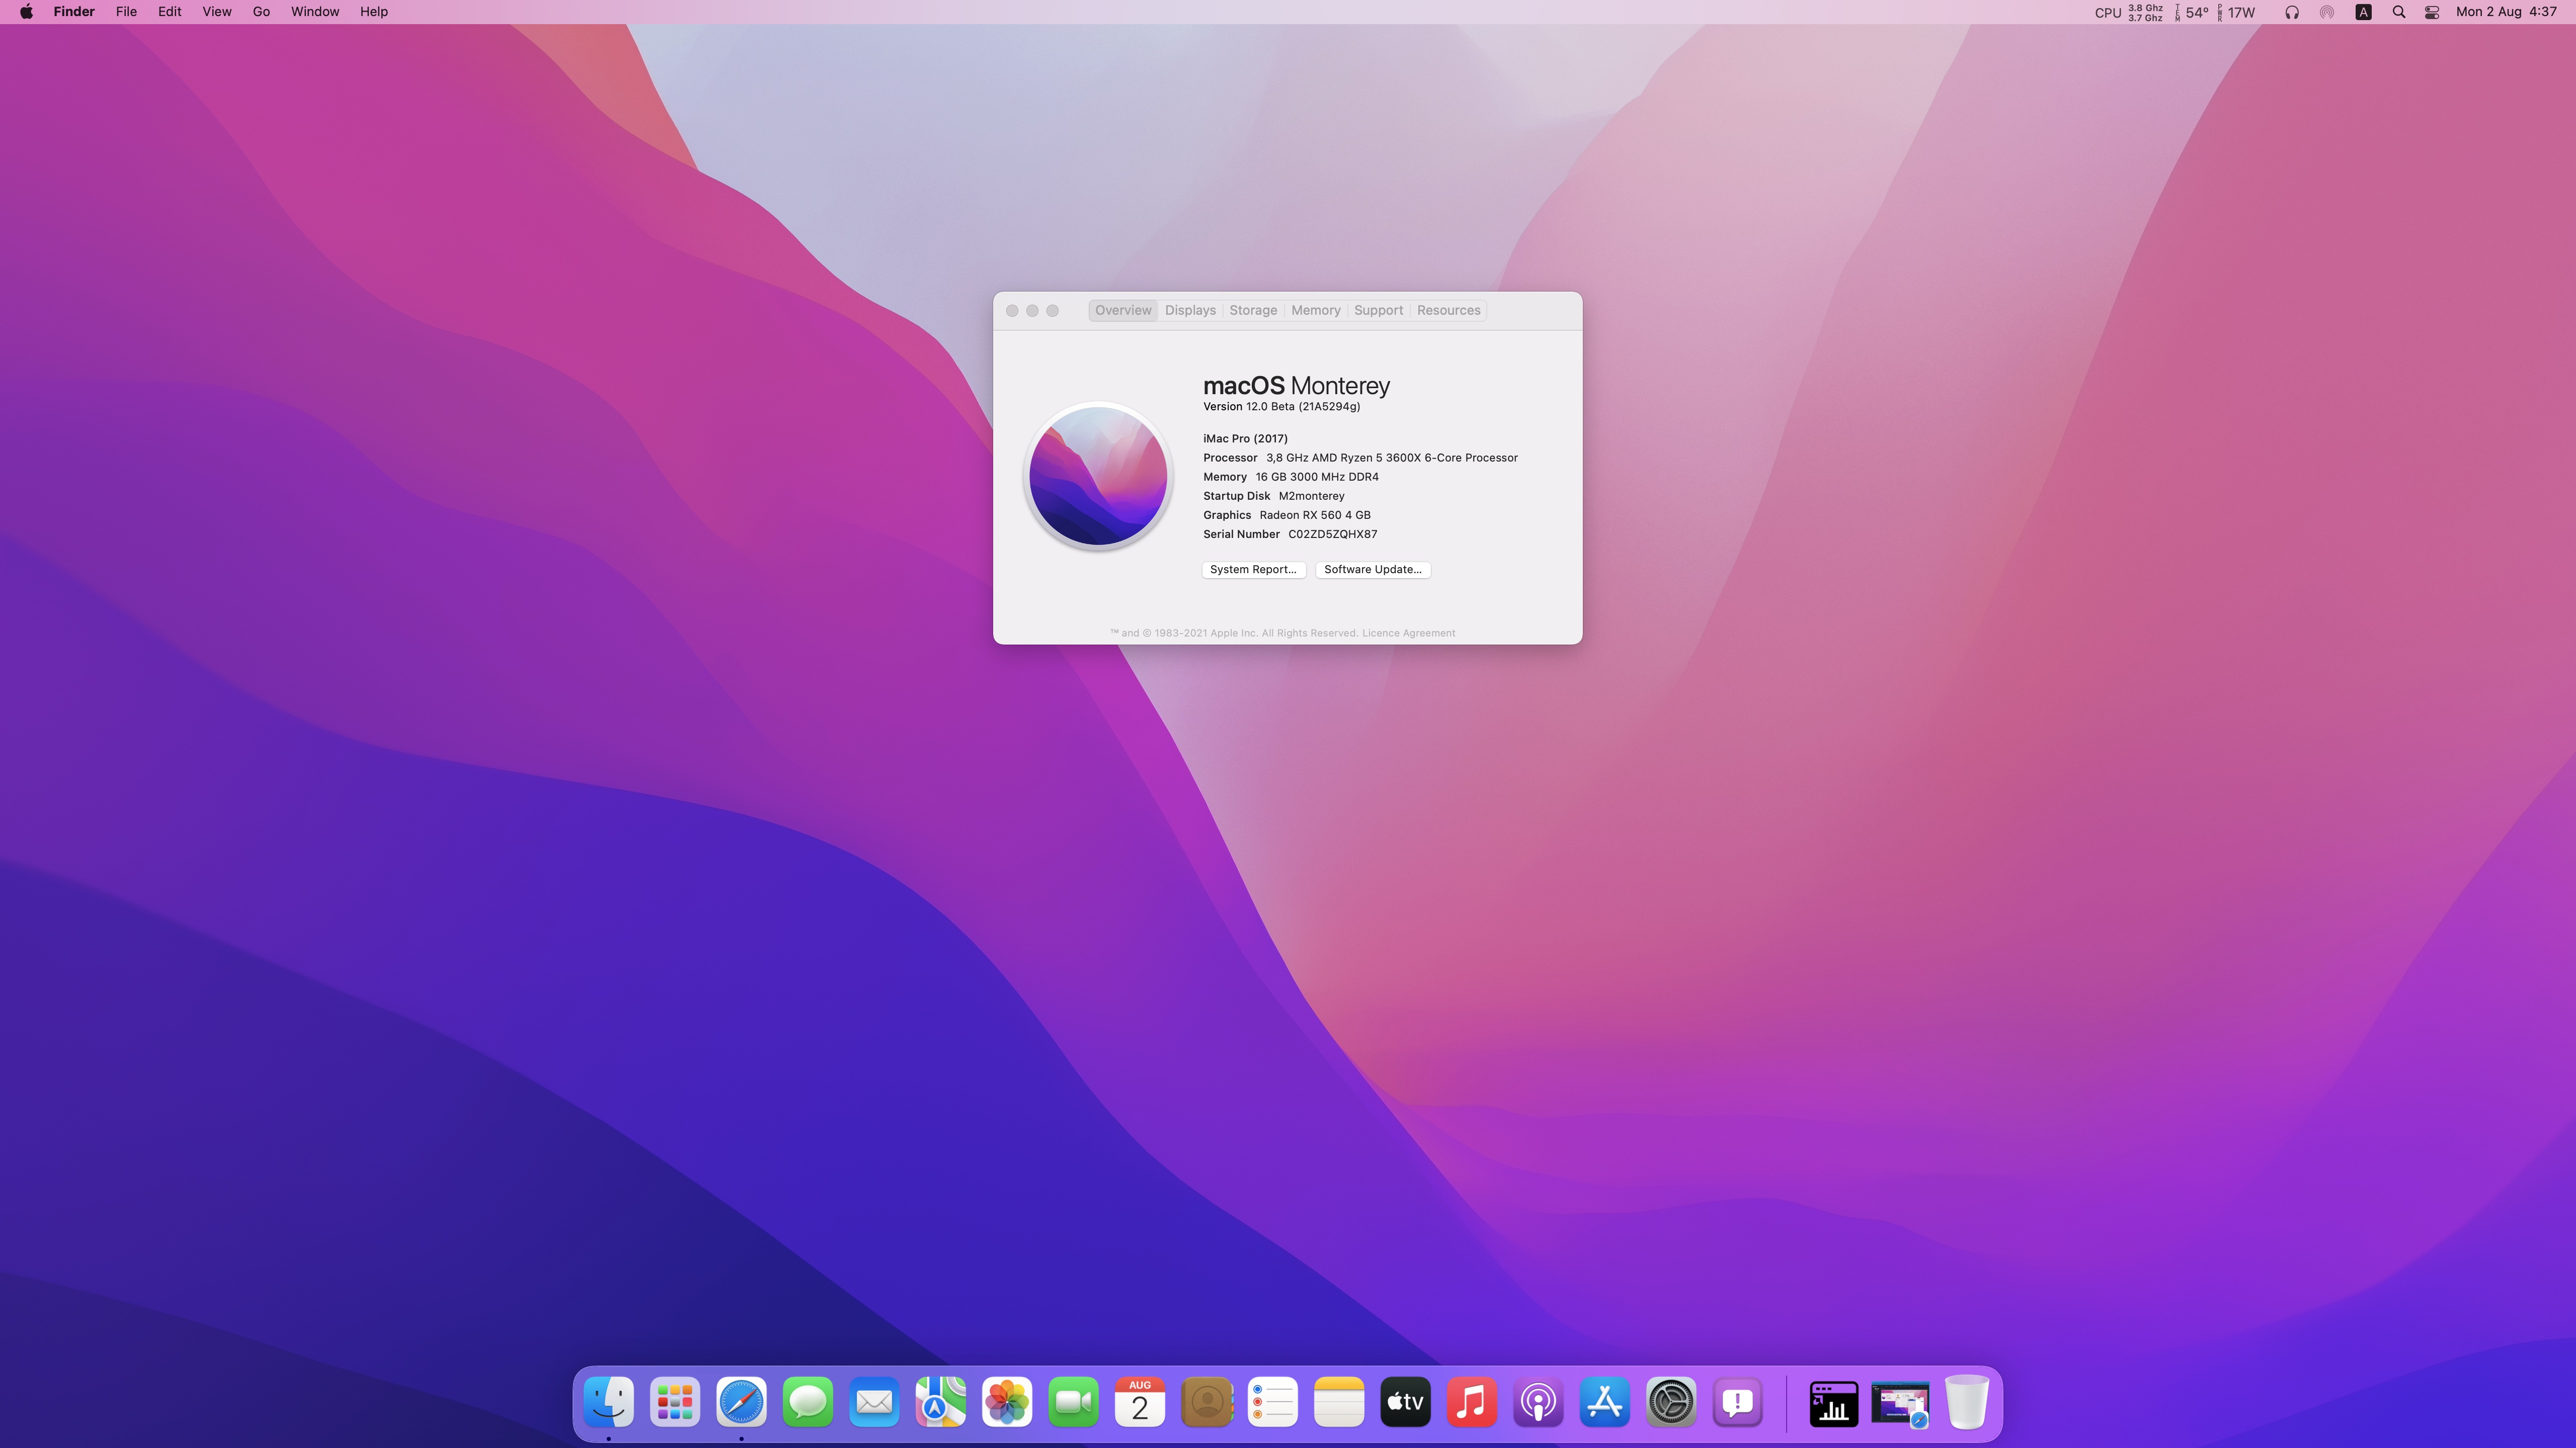The image size is (2576, 1448).
Task: Open Control Centre from menu bar
Action: [x=2432, y=12]
